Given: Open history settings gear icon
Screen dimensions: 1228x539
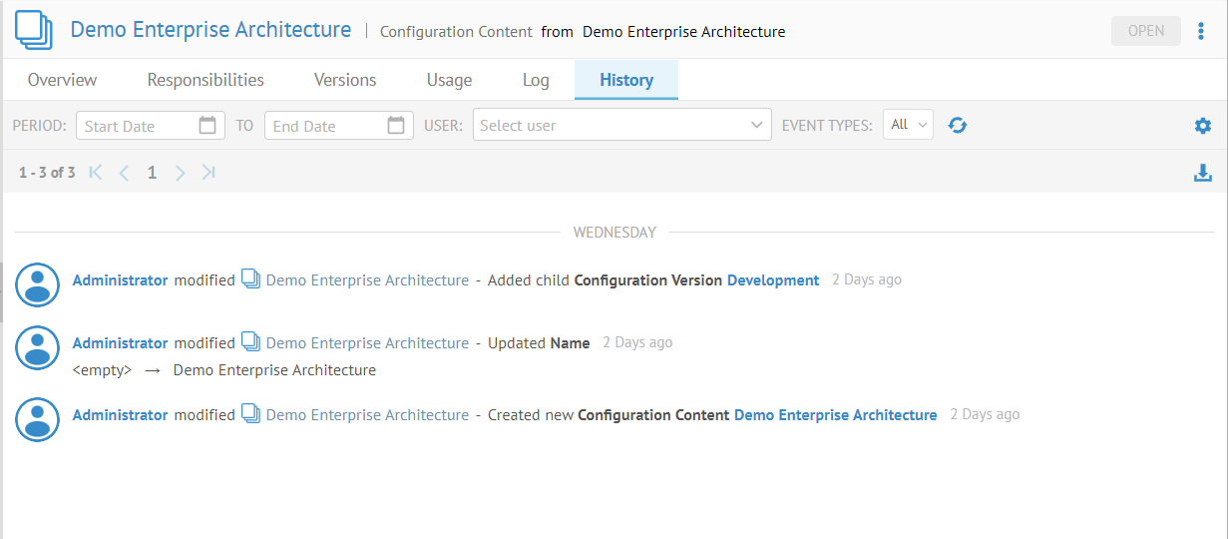Looking at the screenshot, I should click(1203, 126).
